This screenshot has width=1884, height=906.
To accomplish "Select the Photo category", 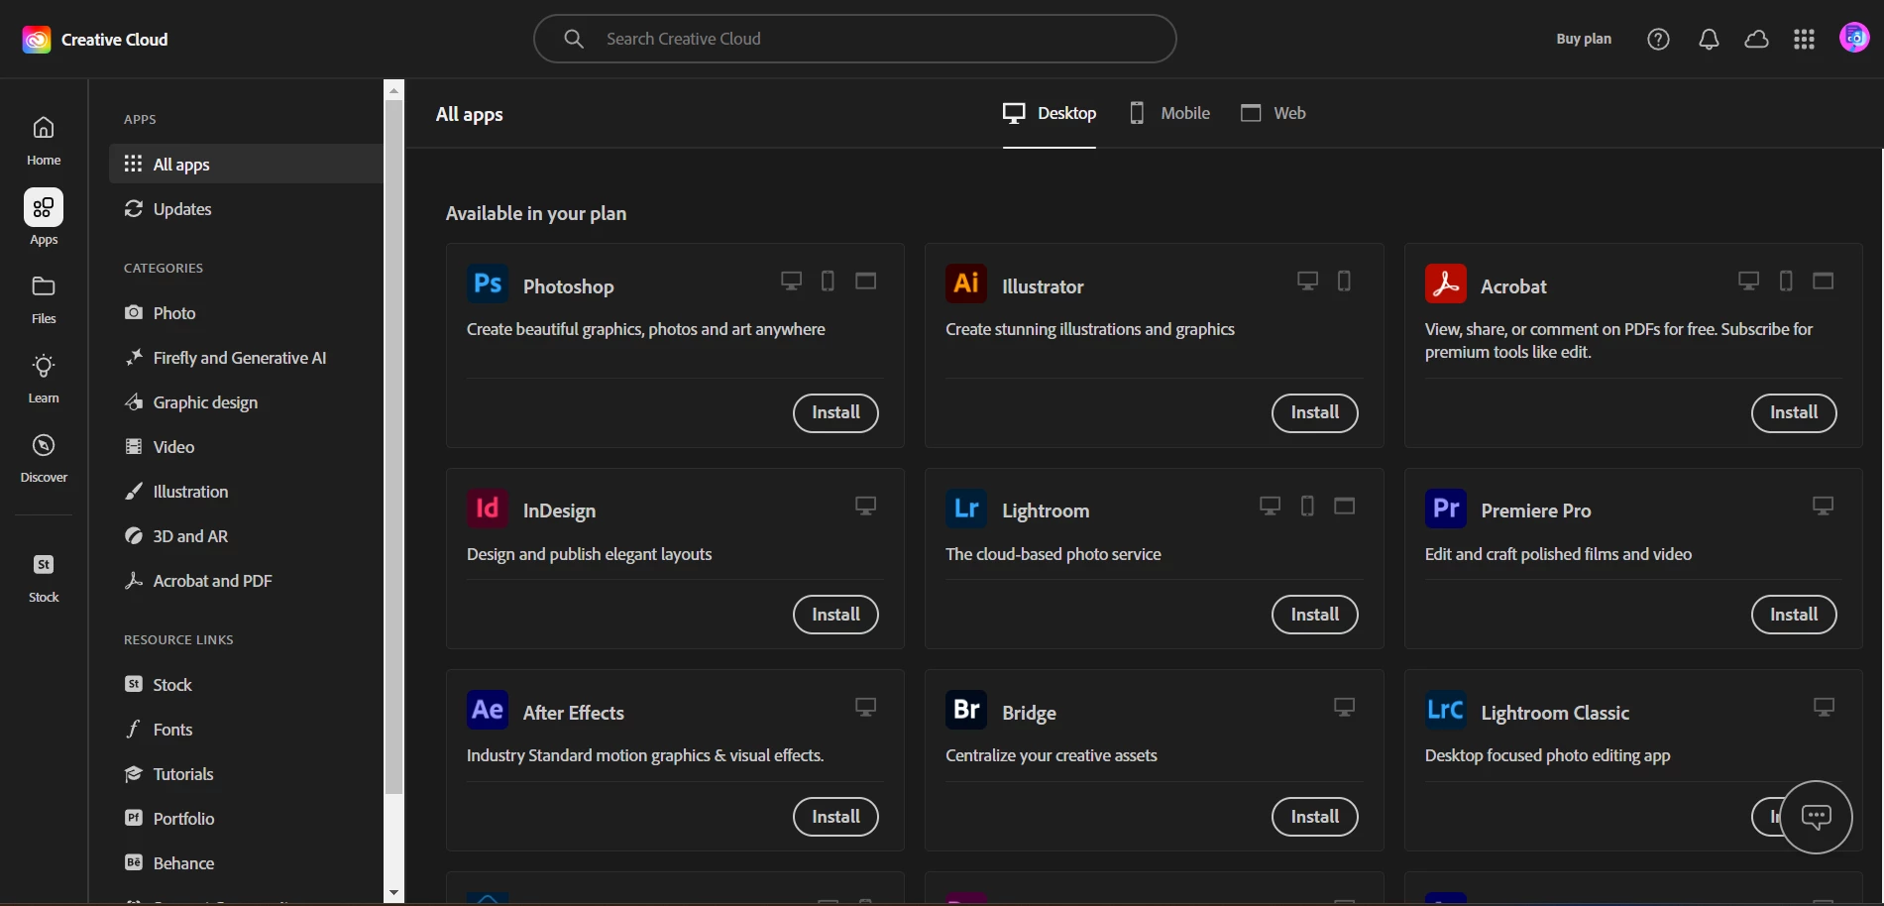I will (x=246, y=313).
